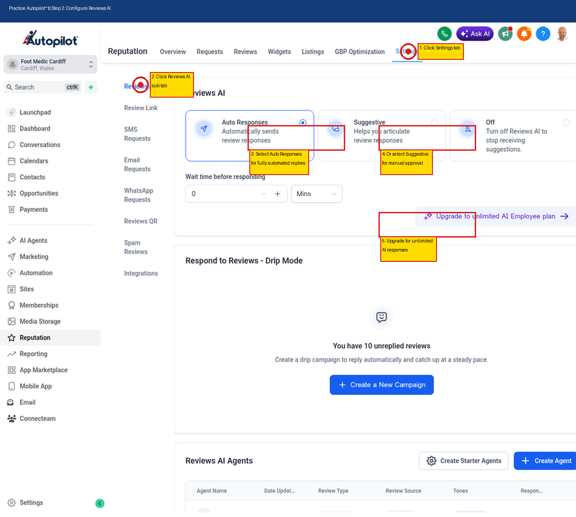This screenshot has height=517, width=576.
Task: Decrease wait time with minus button
Action: point(264,194)
